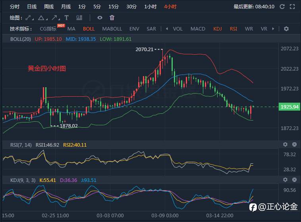The image size is (301, 222).
Task: Select the 30分 timeframe
Action: 131,7
